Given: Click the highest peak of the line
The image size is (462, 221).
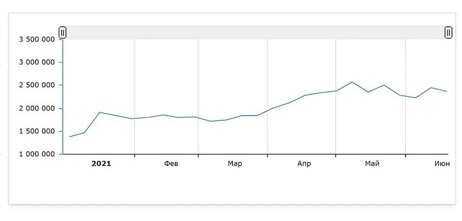Looking at the screenshot, I should click(352, 82).
